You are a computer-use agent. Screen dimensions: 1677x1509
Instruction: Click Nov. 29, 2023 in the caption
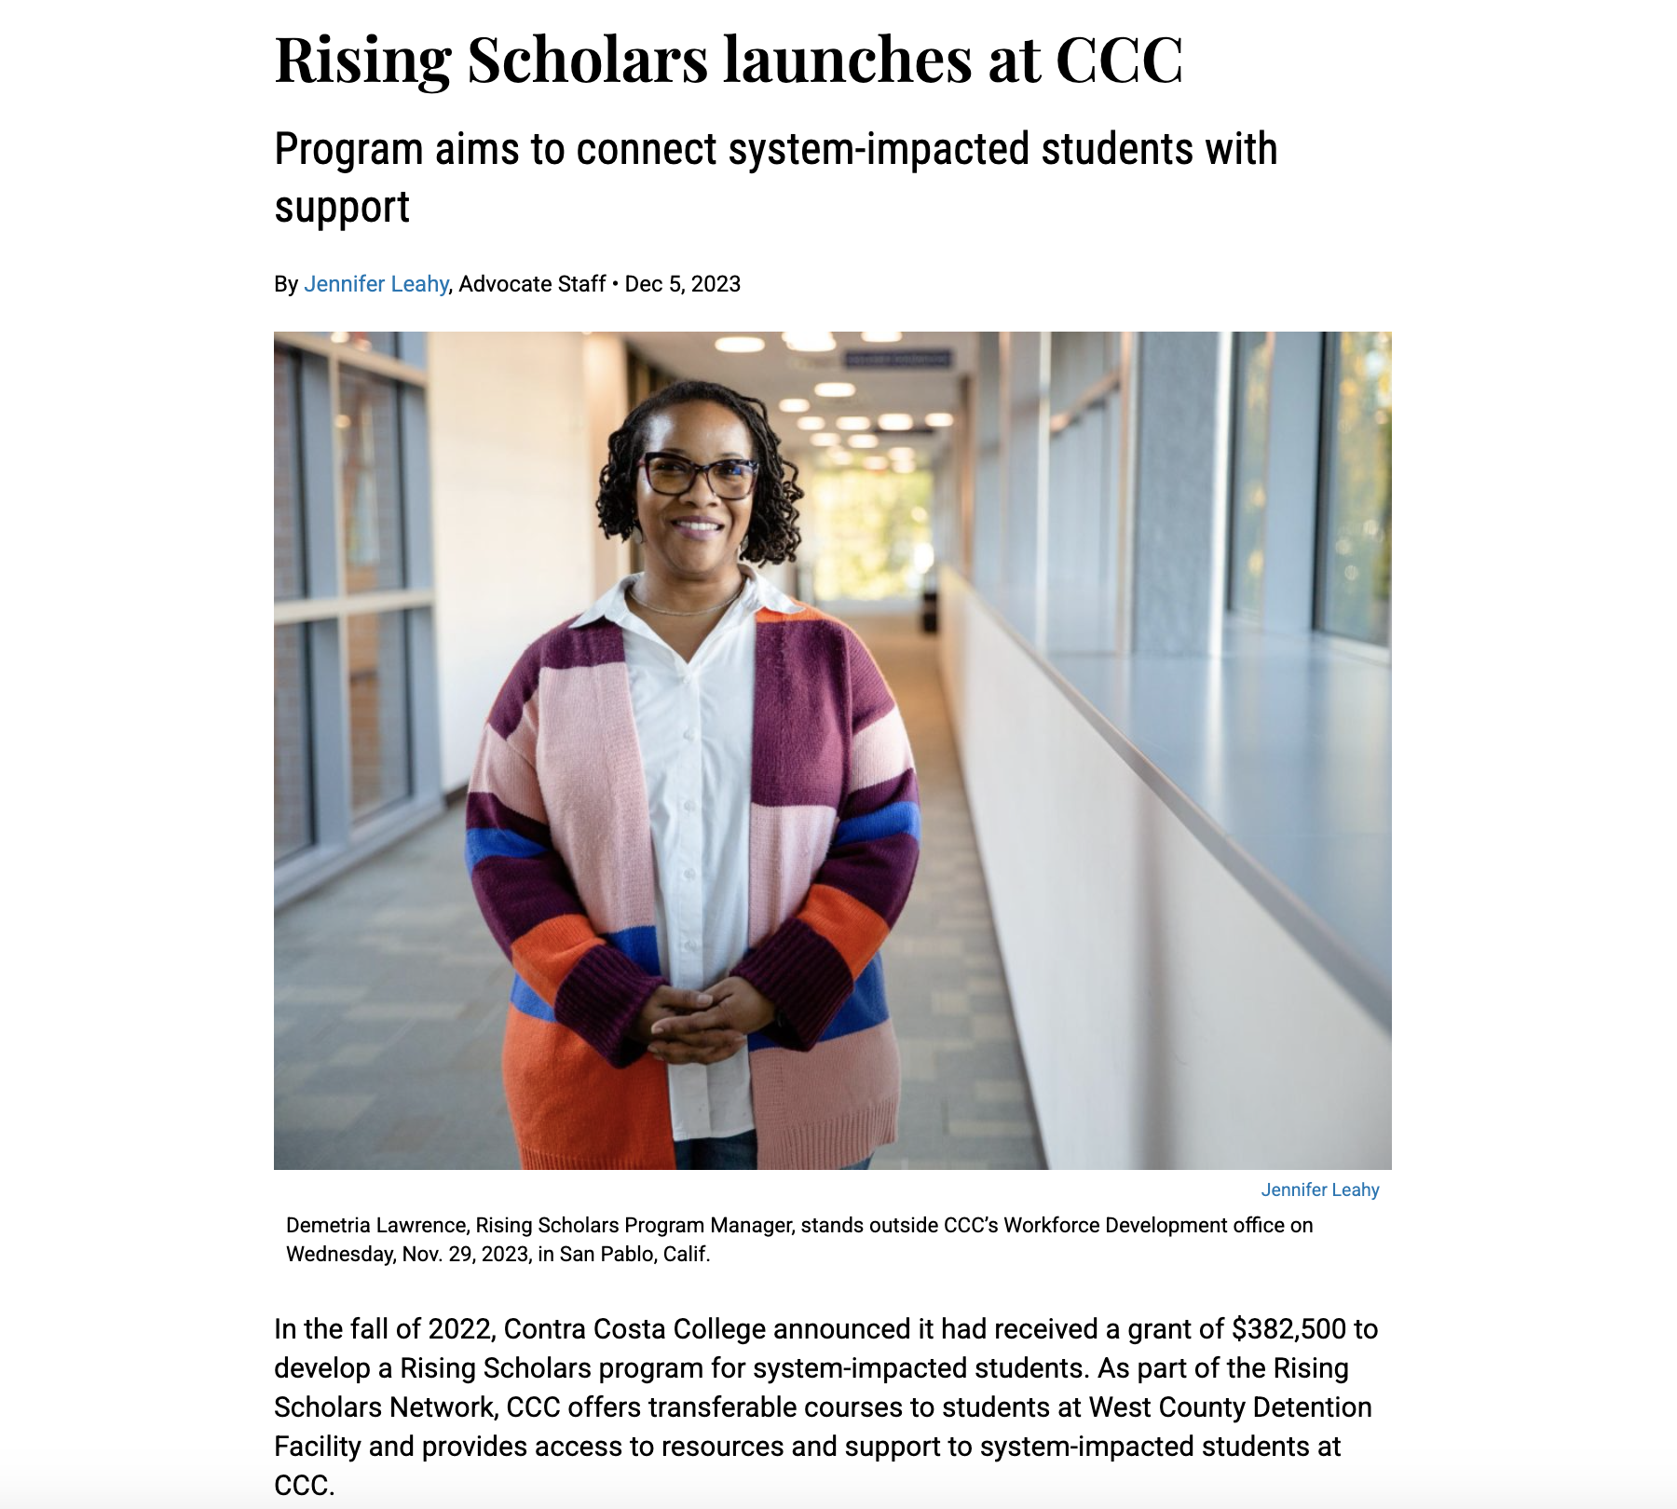[466, 1254]
